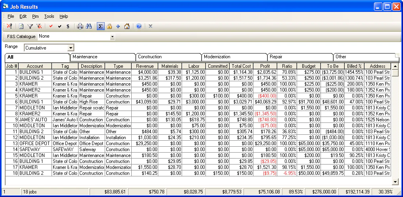Click the blue plus add icon
Screen dimensions: 403x197
pyautogui.click(x=118, y=26)
